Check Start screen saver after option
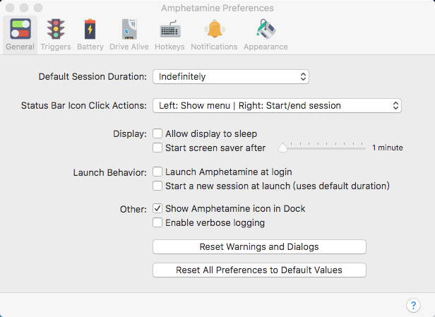This screenshot has width=435, height=317. coord(157,148)
